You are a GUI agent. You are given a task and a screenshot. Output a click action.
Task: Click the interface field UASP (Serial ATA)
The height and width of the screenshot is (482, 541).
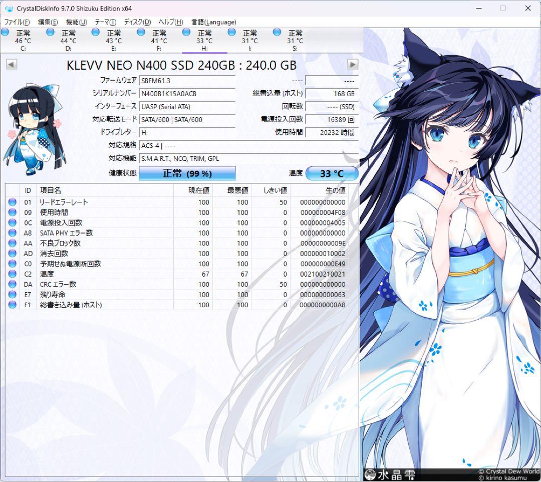pos(187,107)
